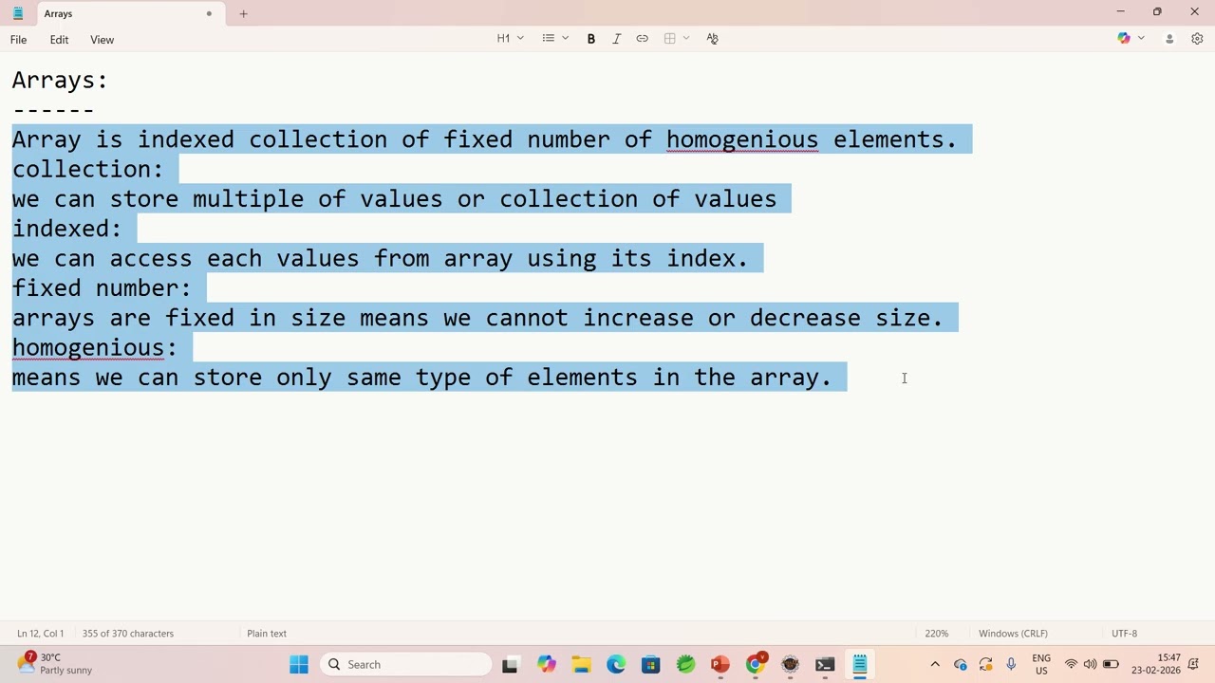Insert a link with the link icon
The image size is (1215, 683).
point(642,39)
